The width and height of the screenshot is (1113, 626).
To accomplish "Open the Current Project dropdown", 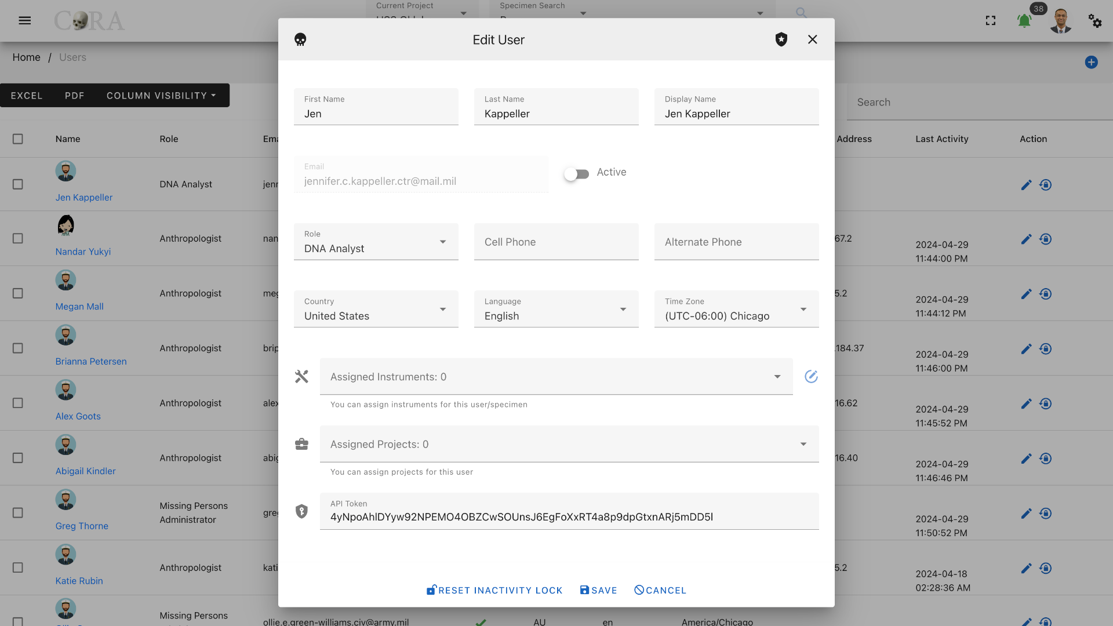I will point(422,9).
